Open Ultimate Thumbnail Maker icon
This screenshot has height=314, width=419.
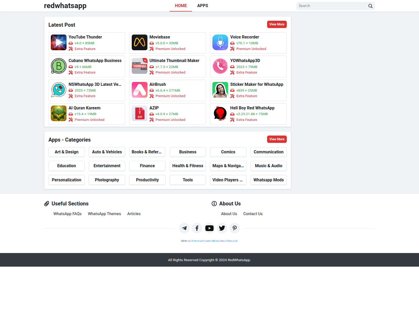(x=140, y=66)
